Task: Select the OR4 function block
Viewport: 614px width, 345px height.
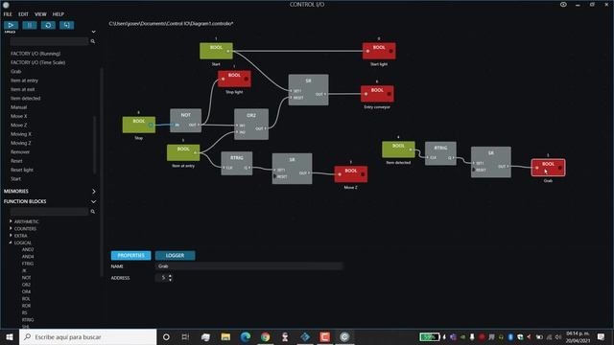Action: 26,291
